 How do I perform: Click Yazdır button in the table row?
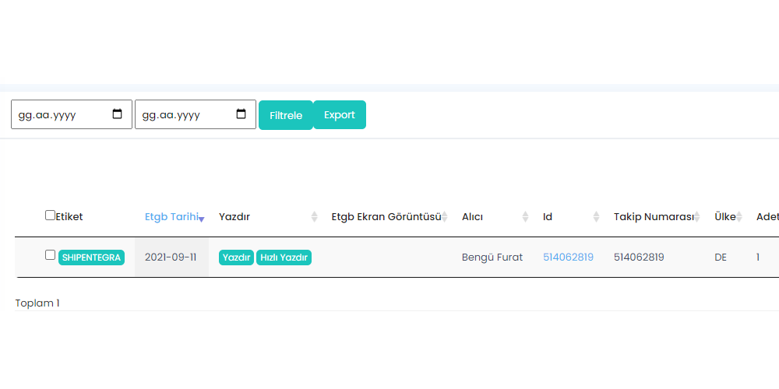click(x=237, y=258)
